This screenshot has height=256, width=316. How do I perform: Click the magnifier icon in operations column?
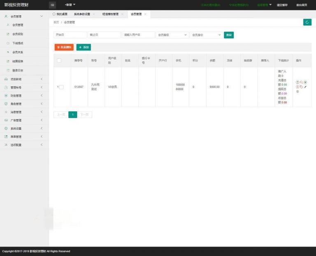tap(302, 82)
